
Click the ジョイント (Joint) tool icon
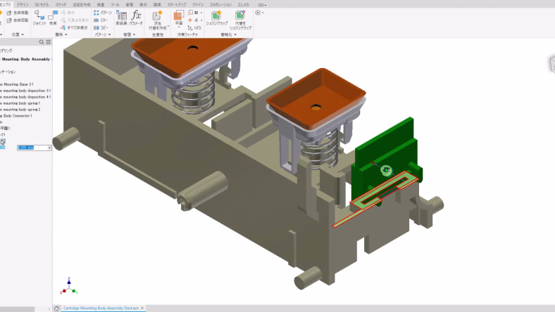tap(39, 16)
